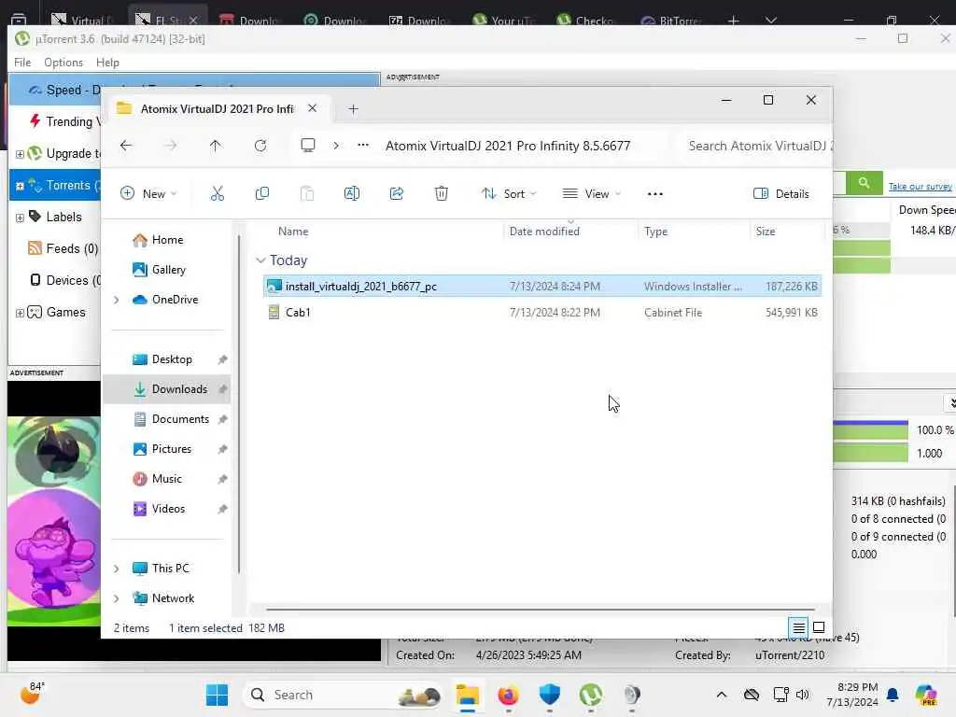The height and width of the screenshot is (717, 956).
Task: Sort by the Name column header
Action: [293, 232]
